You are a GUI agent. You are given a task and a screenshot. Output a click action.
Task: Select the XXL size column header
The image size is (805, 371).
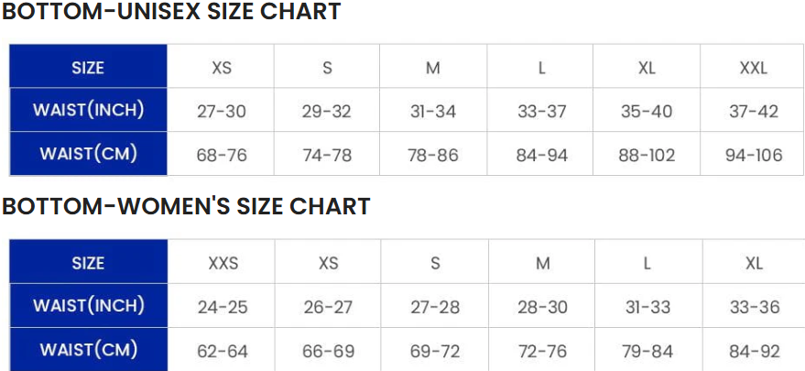click(x=753, y=68)
